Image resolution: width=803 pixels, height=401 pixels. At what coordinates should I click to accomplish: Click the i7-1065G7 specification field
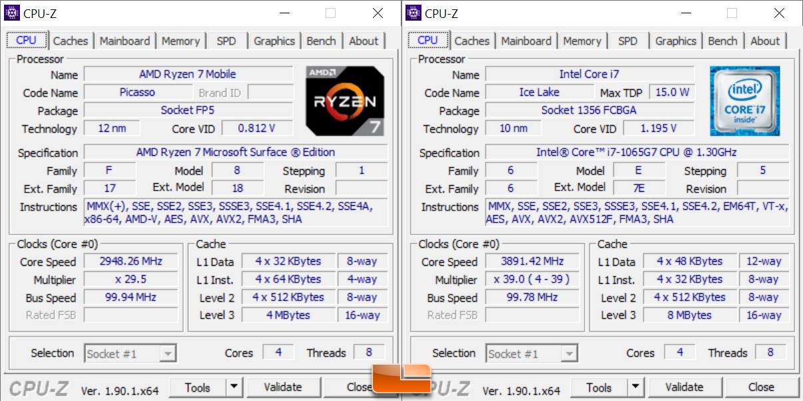(x=637, y=152)
